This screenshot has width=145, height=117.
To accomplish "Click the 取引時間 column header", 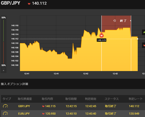I will click(x=71, y=99).
